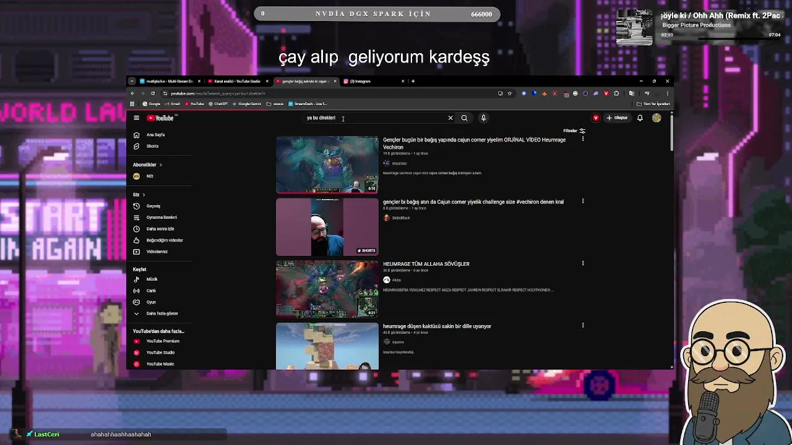792x445 pixels.
Task: Open Daha sonra izle list
Action: tap(160, 229)
